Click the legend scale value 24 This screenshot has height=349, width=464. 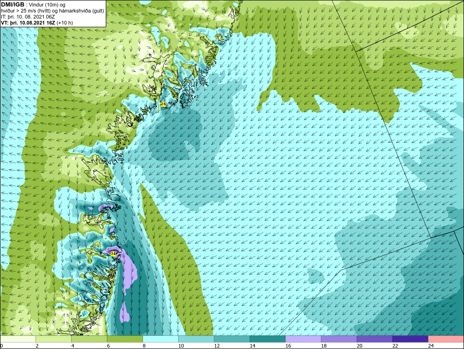(431, 346)
